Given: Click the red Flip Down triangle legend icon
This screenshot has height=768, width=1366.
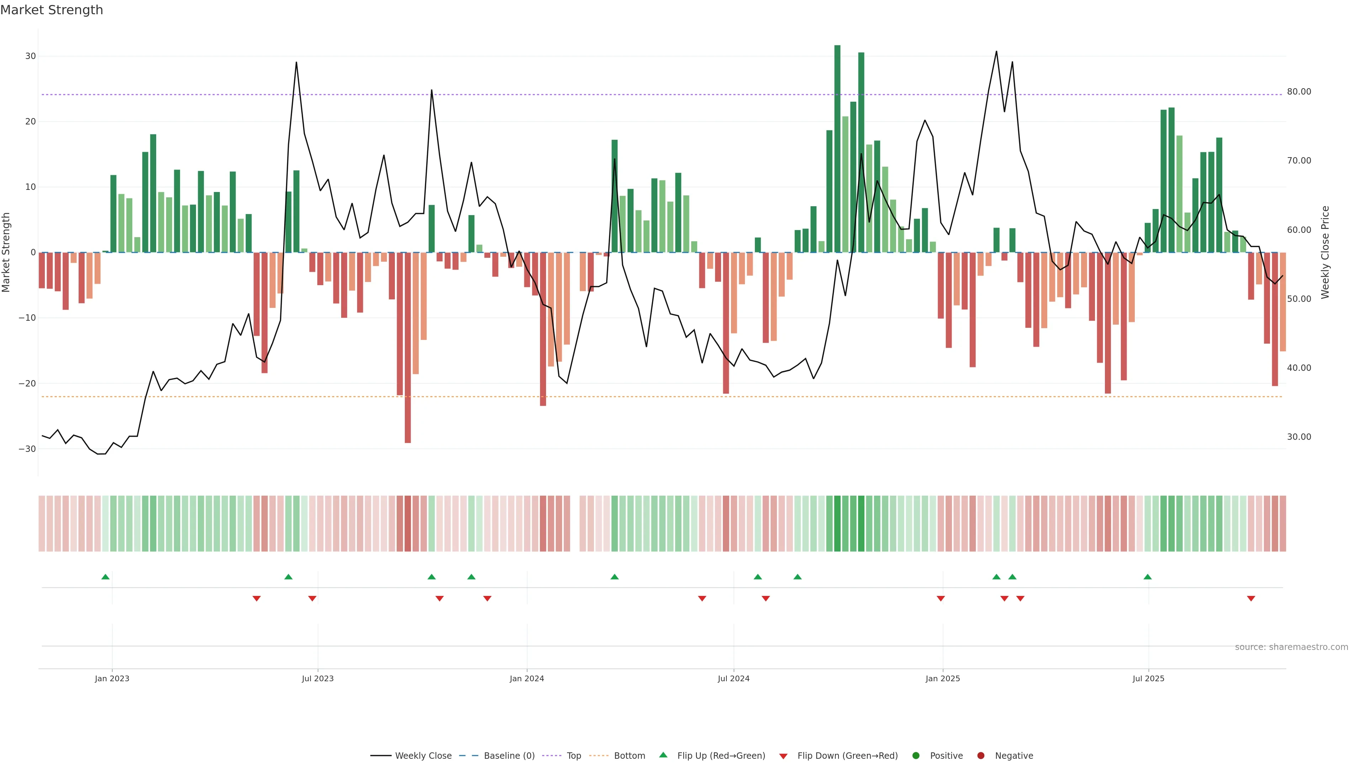Looking at the screenshot, I should [783, 756].
